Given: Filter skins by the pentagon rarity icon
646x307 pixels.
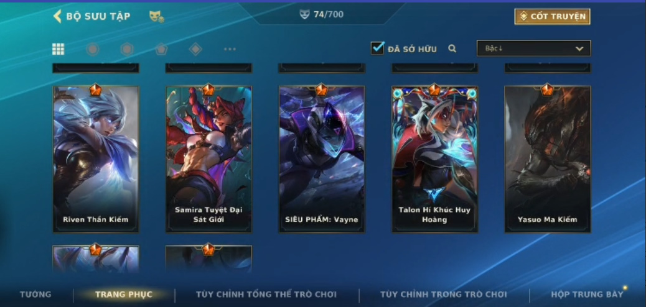Looking at the screenshot, I should [x=161, y=49].
